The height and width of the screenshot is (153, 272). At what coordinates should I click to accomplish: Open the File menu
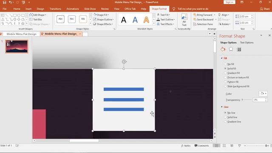click(x=5, y=9)
